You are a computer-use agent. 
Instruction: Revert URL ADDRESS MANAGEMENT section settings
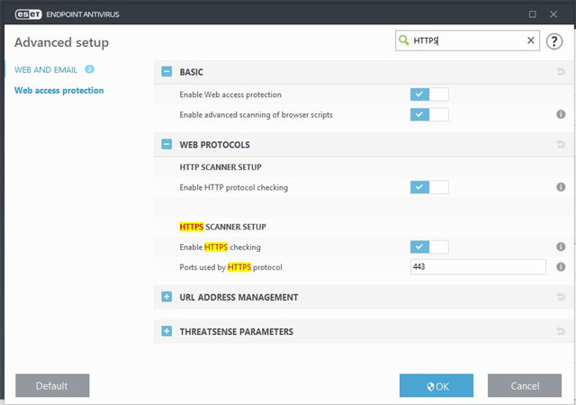click(x=561, y=297)
